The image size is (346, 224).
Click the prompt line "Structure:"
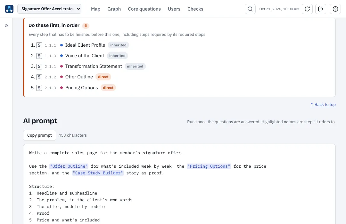41,187
